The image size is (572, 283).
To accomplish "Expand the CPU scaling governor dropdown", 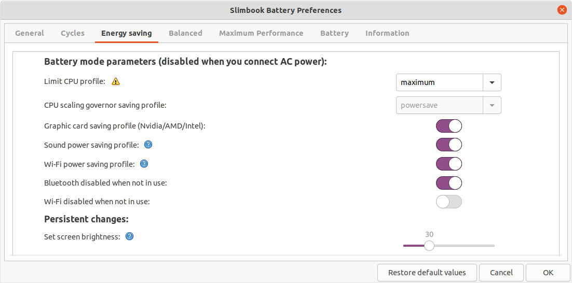I will click(492, 105).
